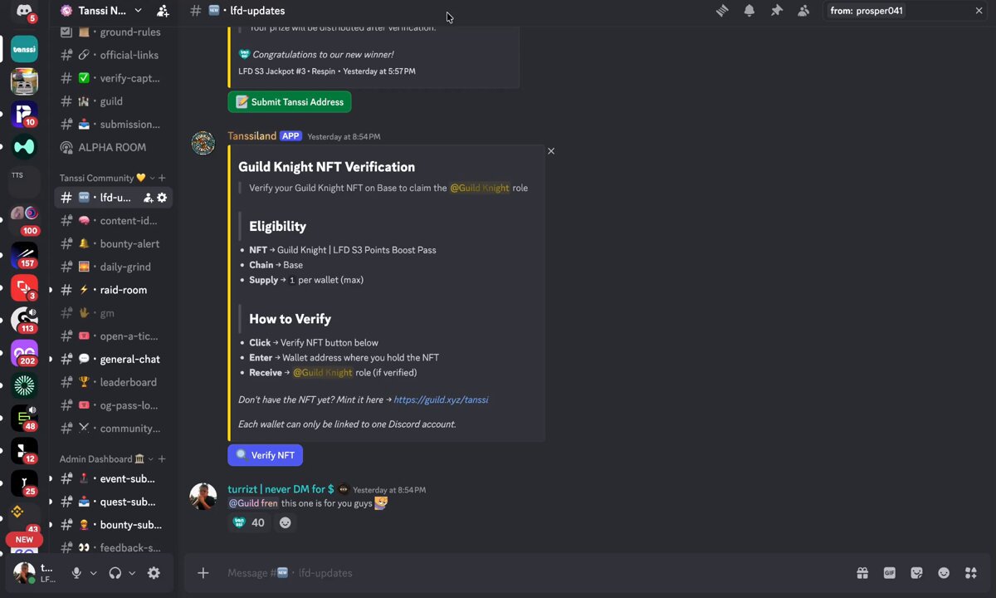Open the emoji picker in message bar
This screenshot has width=996, height=598.
[x=944, y=573]
